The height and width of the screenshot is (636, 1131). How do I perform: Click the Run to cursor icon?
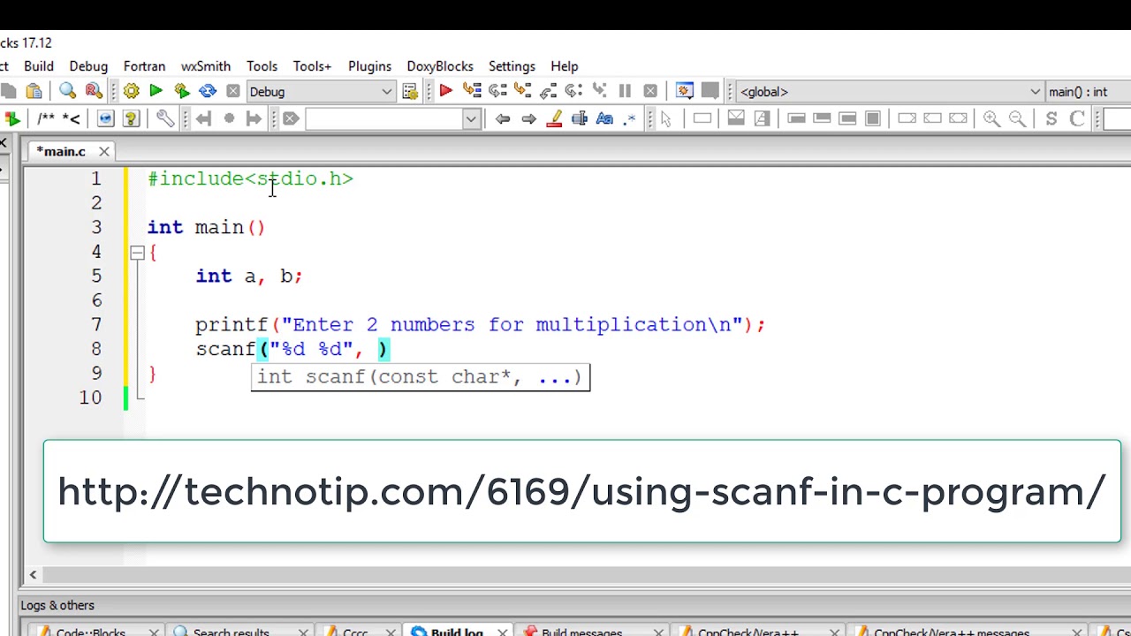(x=472, y=91)
